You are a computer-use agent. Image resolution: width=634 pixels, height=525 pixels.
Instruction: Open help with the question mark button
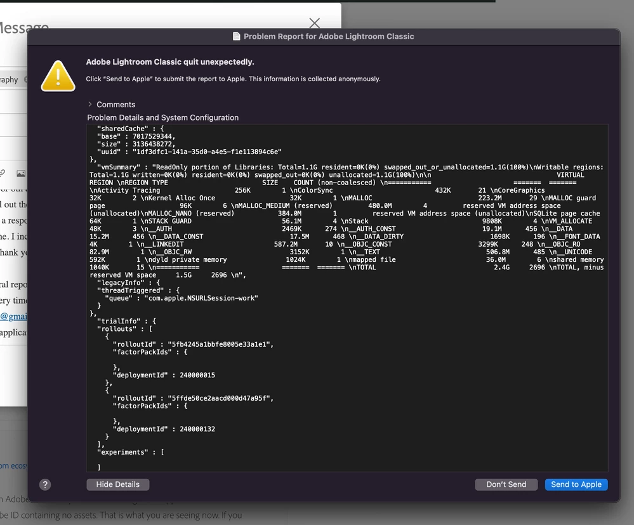click(45, 484)
